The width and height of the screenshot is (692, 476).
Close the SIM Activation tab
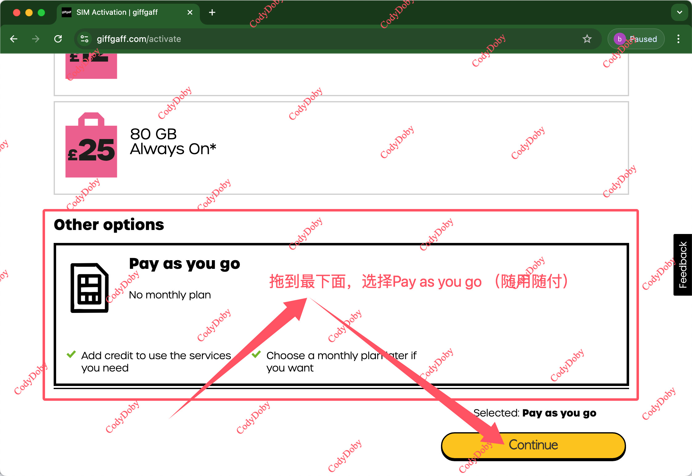[x=190, y=12]
